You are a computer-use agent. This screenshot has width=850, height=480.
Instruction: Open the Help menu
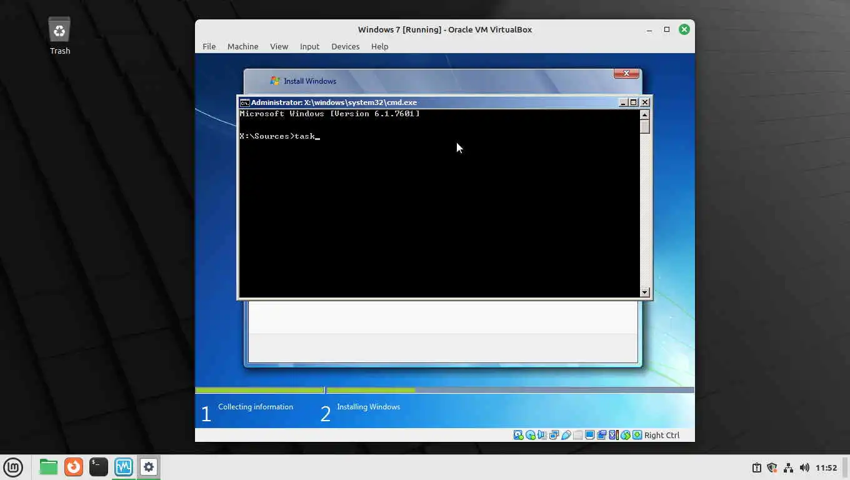pyautogui.click(x=379, y=46)
